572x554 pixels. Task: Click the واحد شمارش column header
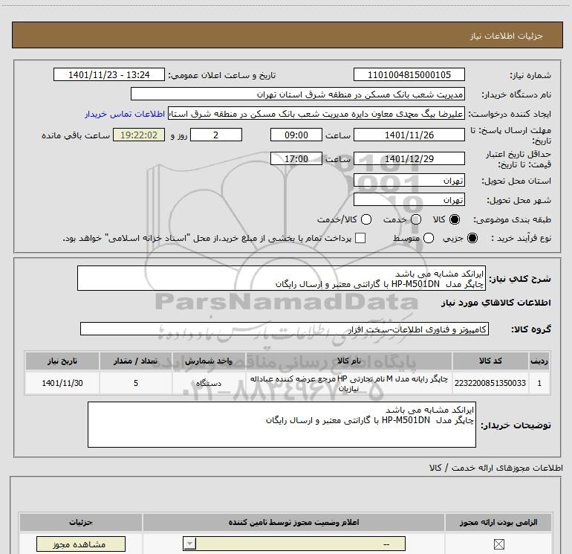[x=208, y=361]
